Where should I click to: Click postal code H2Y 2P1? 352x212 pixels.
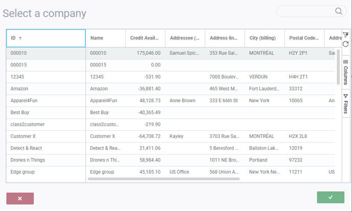click(298, 53)
